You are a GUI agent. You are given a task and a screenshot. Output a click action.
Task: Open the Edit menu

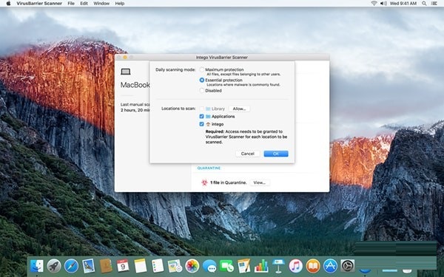pos(84,4)
